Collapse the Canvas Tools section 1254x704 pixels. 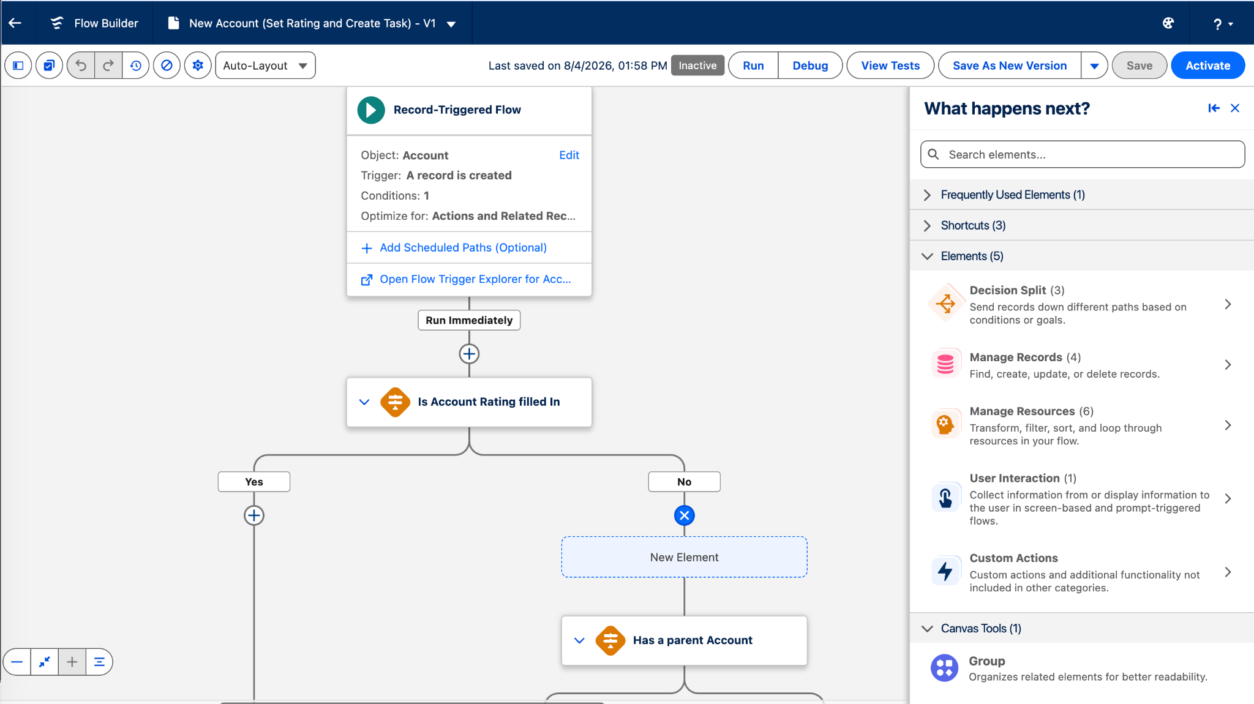point(1082,629)
